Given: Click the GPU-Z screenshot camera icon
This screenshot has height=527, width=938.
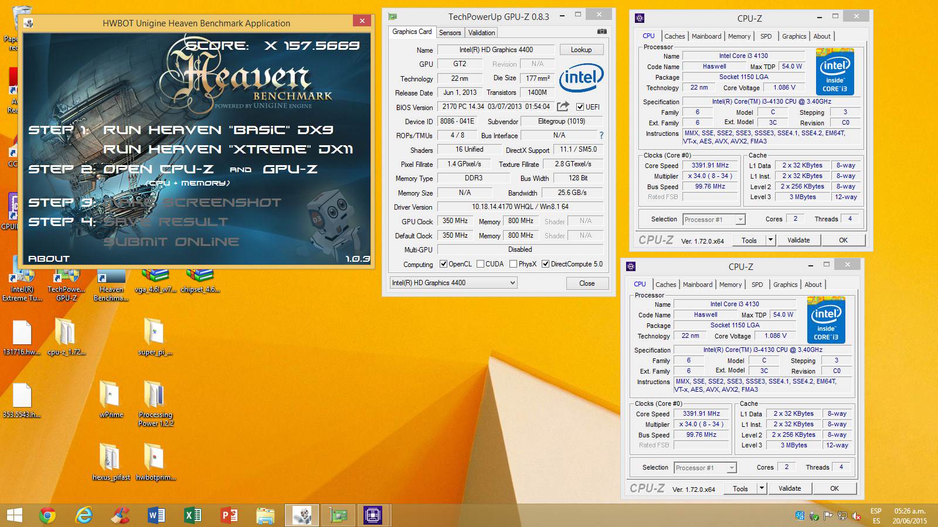Looking at the screenshot, I should (601, 32).
